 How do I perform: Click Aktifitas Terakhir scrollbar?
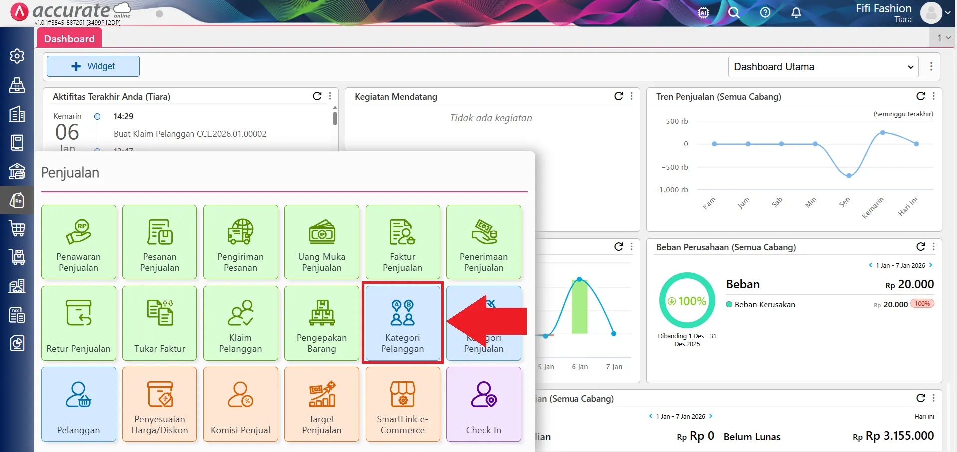pyautogui.click(x=335, y=118)
